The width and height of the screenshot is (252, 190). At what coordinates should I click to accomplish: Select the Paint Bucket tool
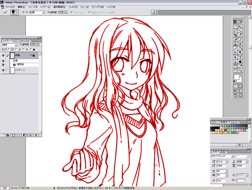[240, 49]
